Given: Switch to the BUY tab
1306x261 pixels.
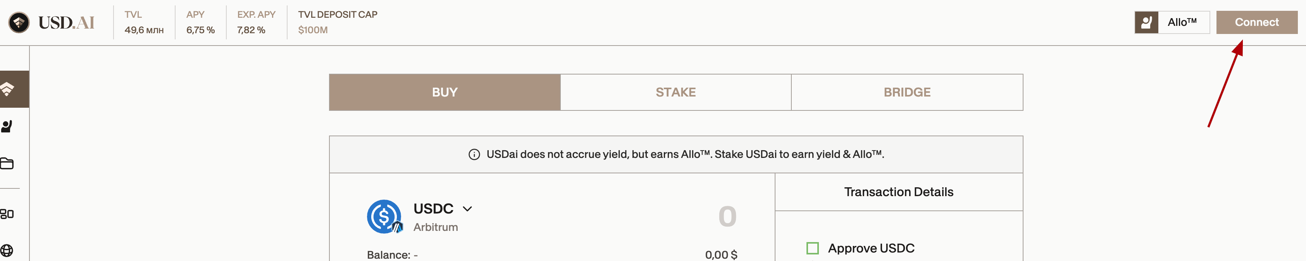Looking at the screenshot, I should [445, 92].
